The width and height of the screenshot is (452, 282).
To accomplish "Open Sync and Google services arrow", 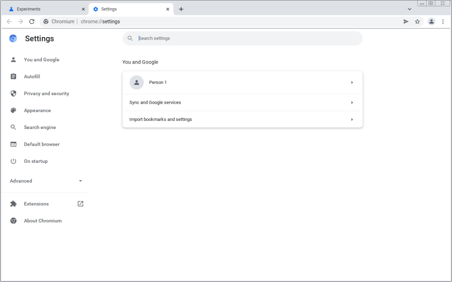I will click(352, 102).
